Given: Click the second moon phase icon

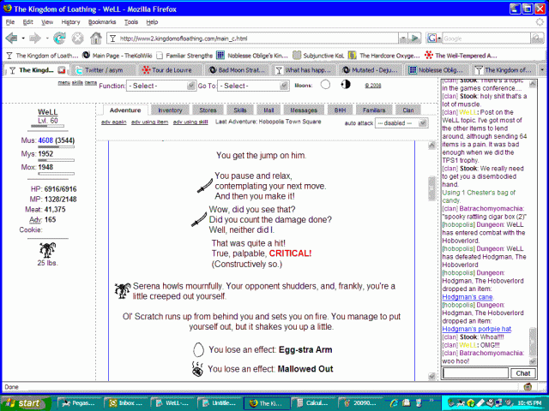Looking at the screenshot, I should pos(347,85).
